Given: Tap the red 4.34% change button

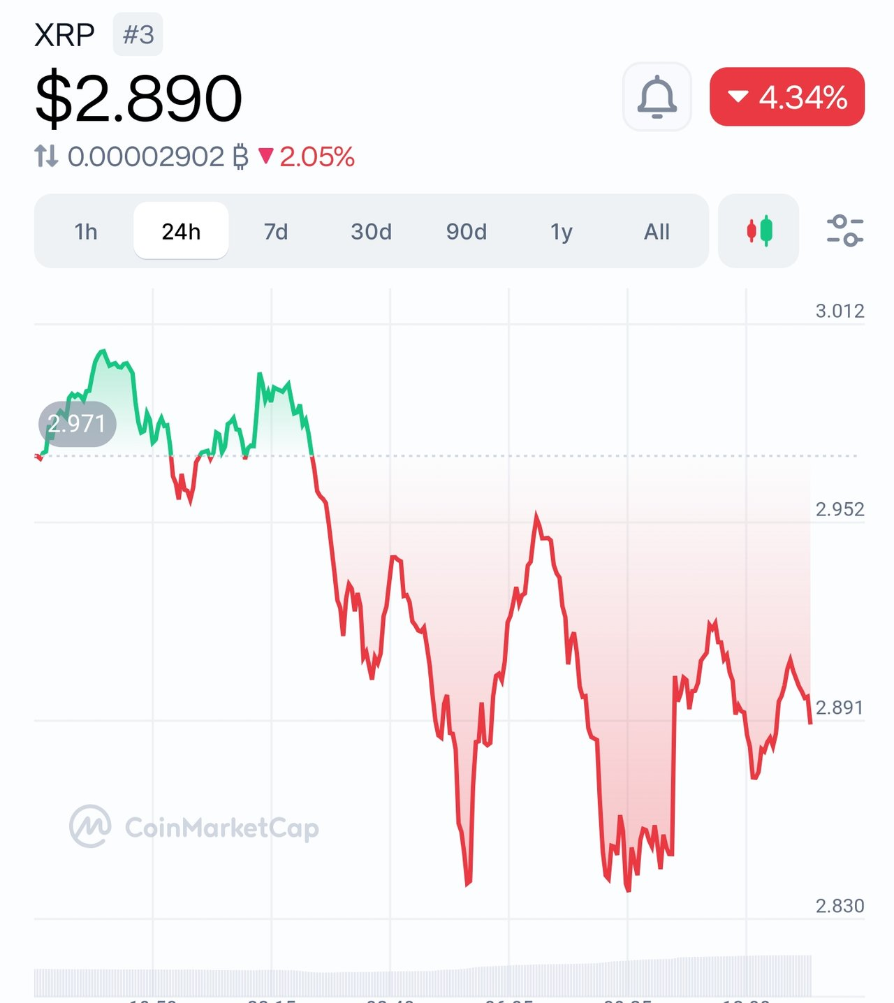Looking at the screenshot, I should [x=787, y=97].
